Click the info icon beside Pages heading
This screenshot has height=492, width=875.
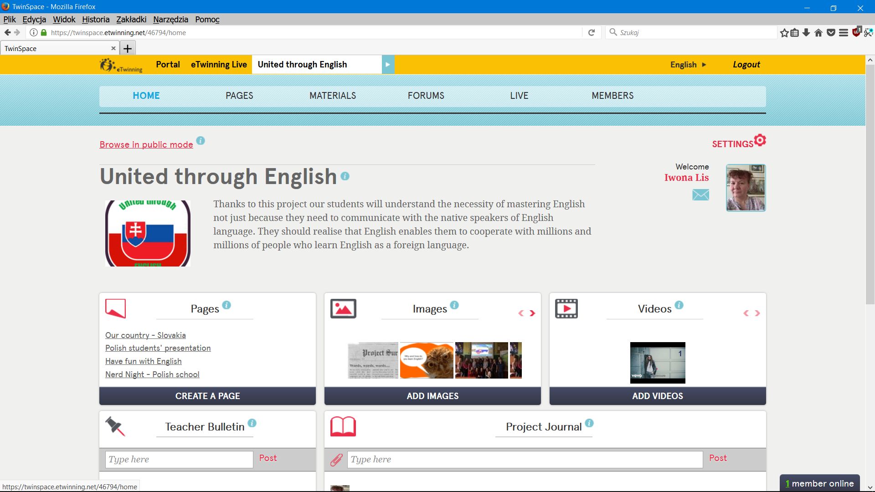(226, 305)
